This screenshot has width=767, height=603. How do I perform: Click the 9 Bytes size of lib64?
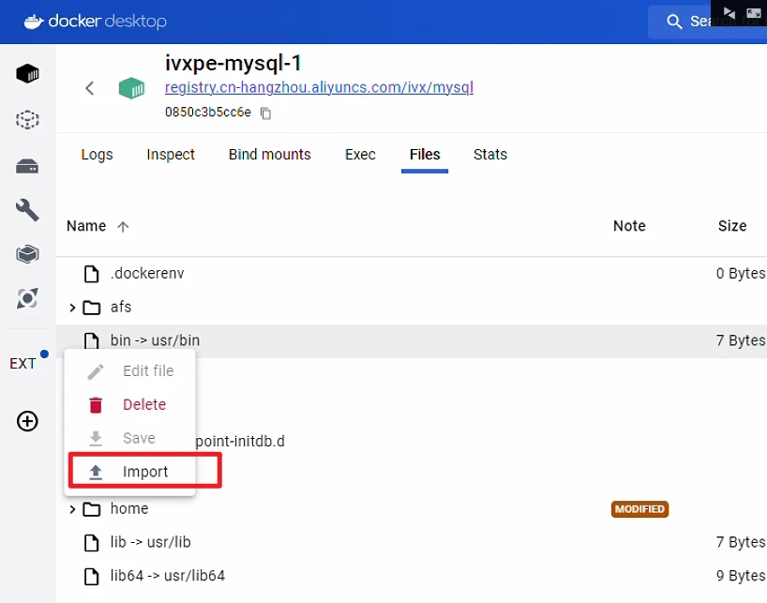coord(741,576)
